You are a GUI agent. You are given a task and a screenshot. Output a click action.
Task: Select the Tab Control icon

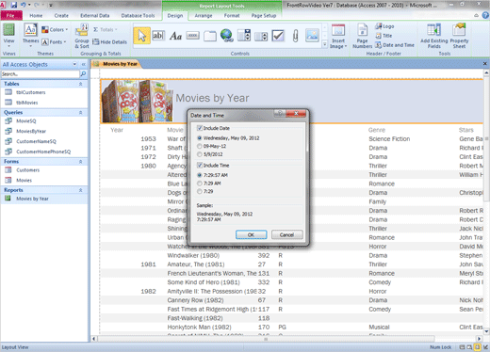pos(210,36)
